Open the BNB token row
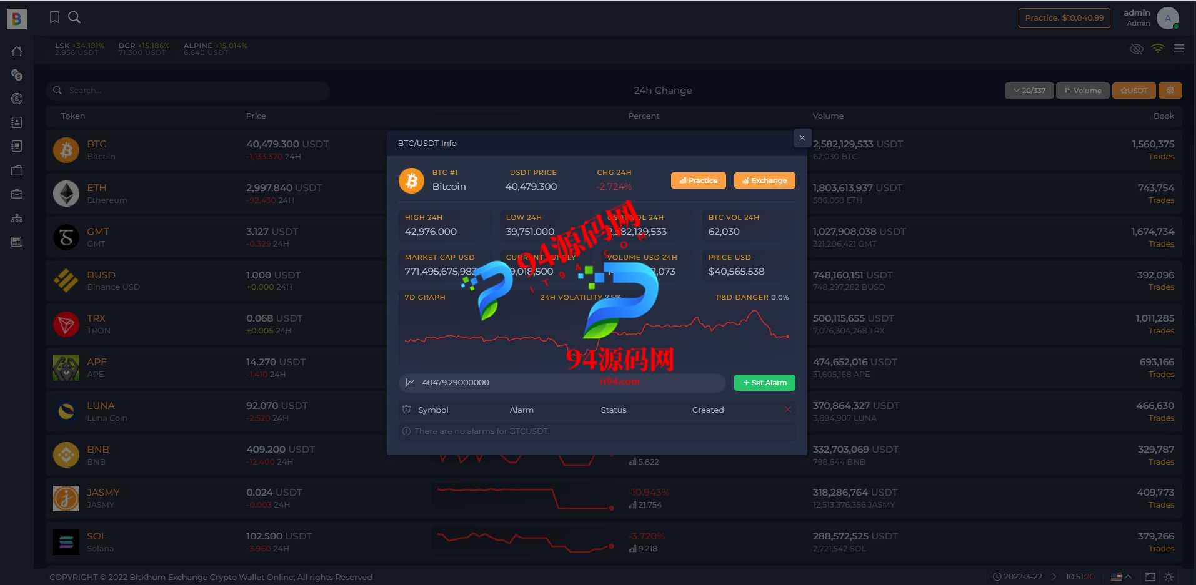Viewport: 1196px width, 585px height. (x=614, y=455)
